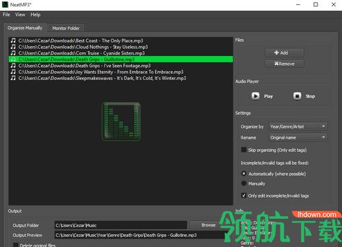Maximize the NeatMP3 window

[x=315, y=5]
